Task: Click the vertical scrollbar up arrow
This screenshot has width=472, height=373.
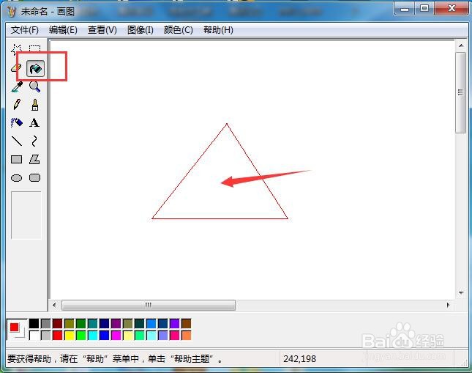Action: (461, 45)
